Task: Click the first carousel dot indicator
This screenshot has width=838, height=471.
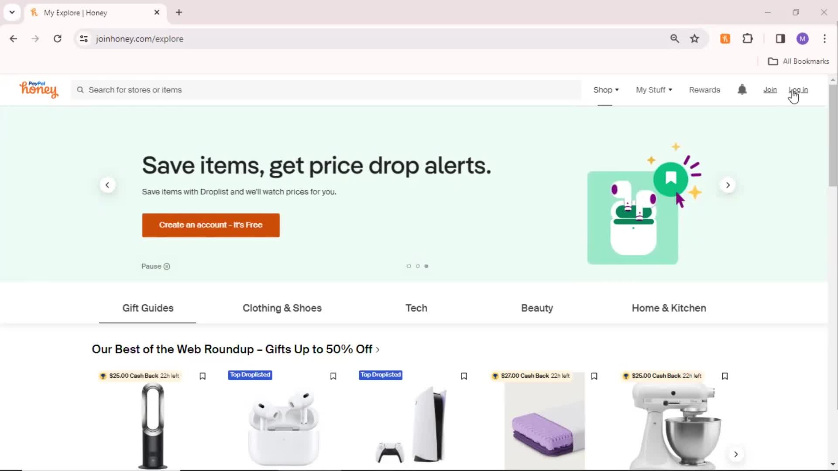Action: point(409,266)
